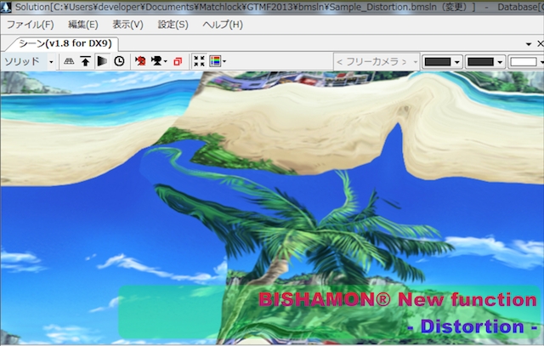Click the grid display icon in toolbar
544x346 pixels.
[70, 61]
